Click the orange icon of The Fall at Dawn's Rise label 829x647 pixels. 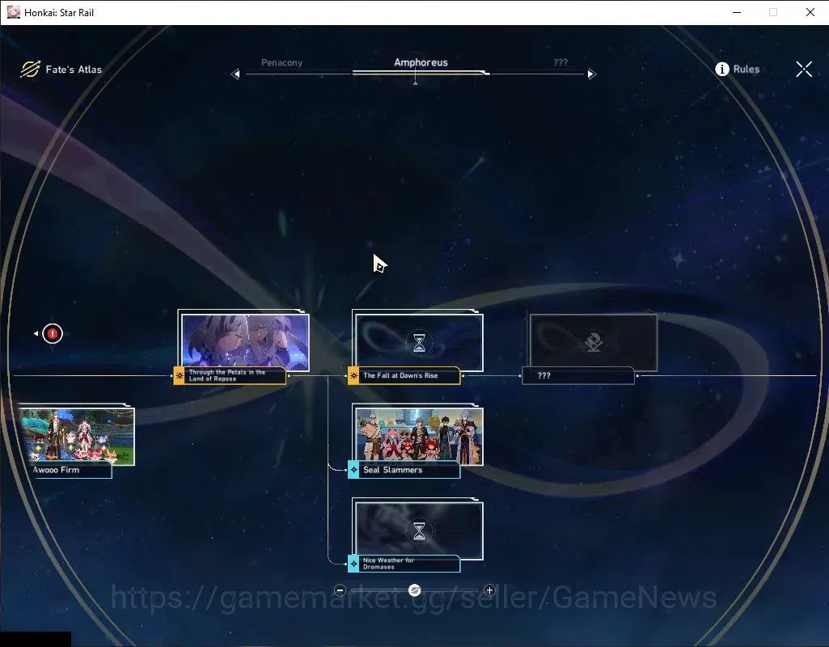(353, 375)
